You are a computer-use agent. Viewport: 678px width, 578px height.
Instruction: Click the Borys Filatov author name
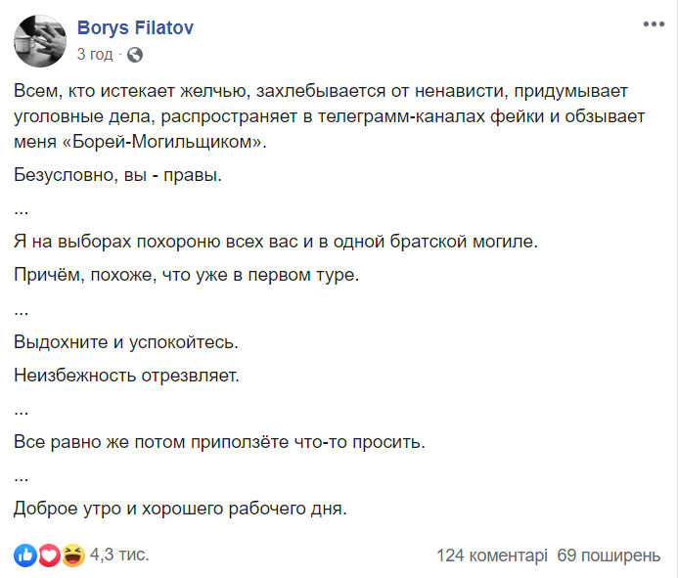click(135, 27)
